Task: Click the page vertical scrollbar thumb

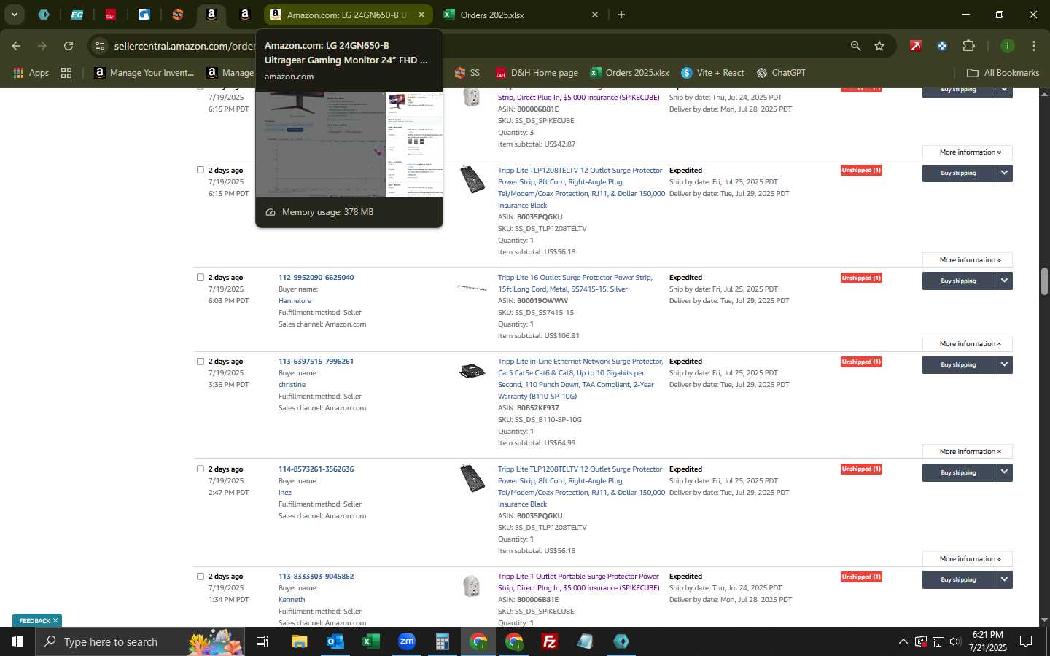Action: pyautogui.click(x=1044, y=281)
